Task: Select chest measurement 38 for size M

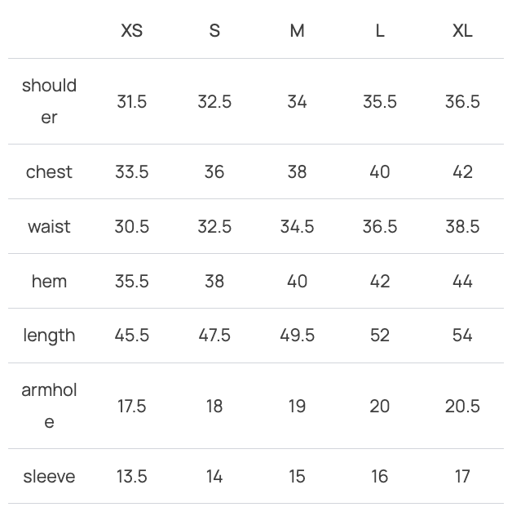Action: (x=297, y=172)
